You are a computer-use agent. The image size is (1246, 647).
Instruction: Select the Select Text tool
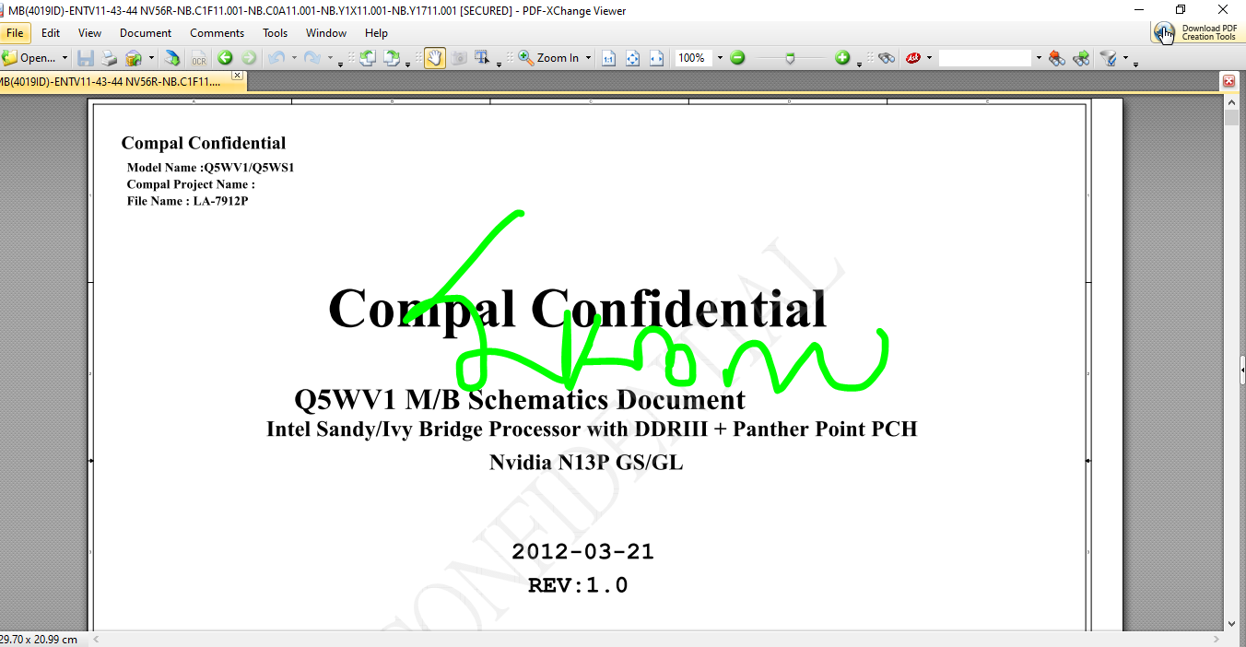click(482, 58)
